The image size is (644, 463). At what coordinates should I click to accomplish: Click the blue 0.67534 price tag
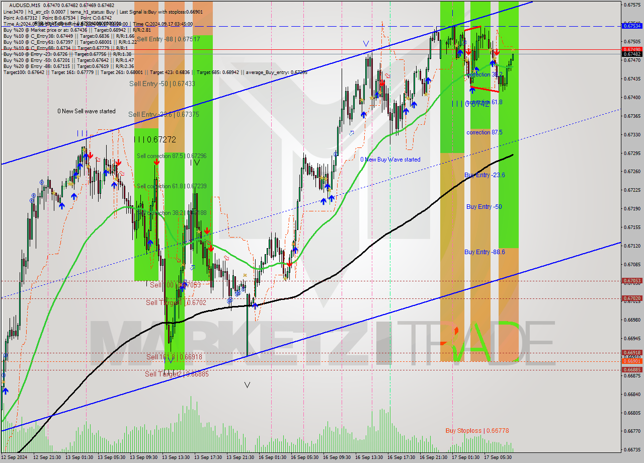click(x=632, y=25)
